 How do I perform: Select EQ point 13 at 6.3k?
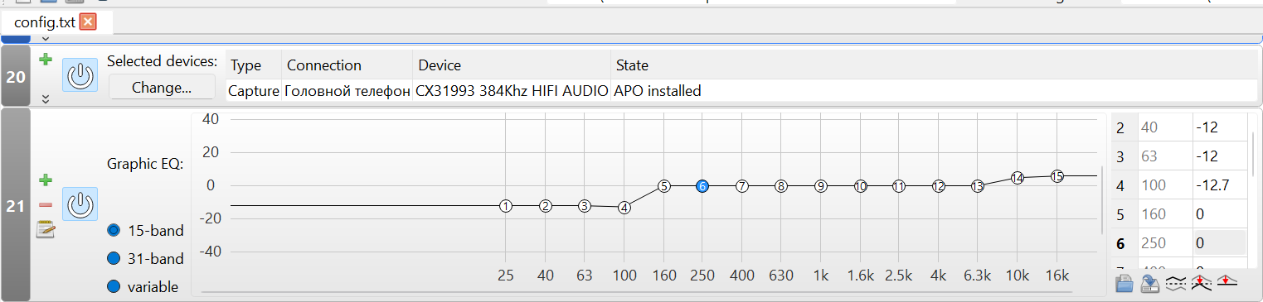point(978,186)
